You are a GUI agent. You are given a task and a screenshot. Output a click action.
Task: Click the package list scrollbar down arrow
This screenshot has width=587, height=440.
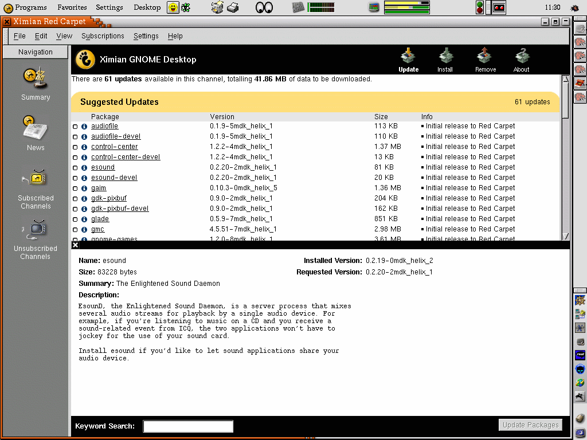coord(566,236)
